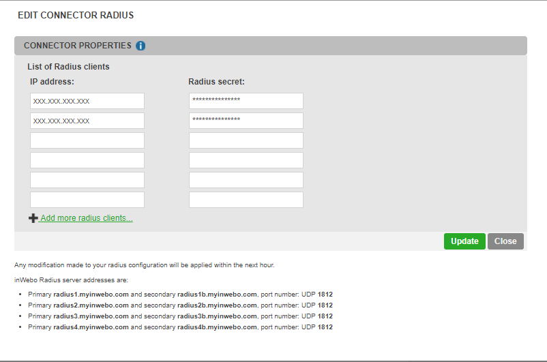The height and width of the screenshot is (362, 547).
Task: Click the plus icon beside Add more radius clients
Action: (x=33, y=218)
